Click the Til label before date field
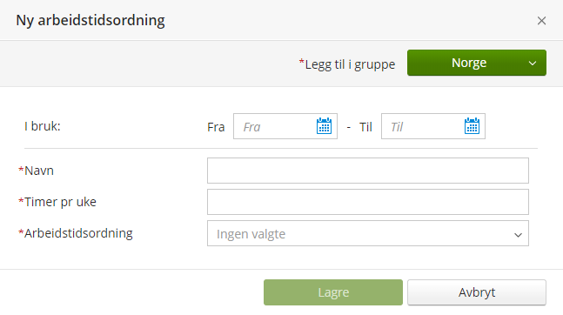The height and width of the screenshot is (315, 563). click(x=365, y=127)
